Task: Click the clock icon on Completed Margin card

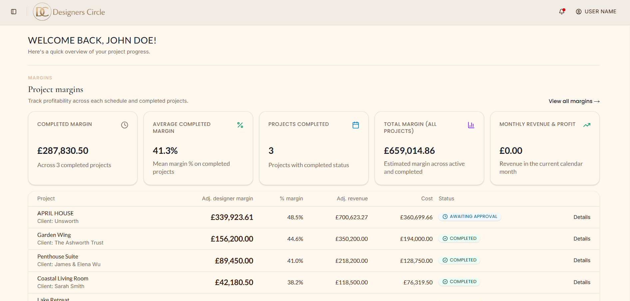Action: (125, 125)
